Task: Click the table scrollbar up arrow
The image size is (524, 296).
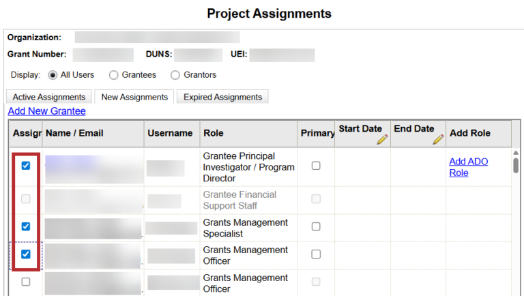Action: point(516,153)
